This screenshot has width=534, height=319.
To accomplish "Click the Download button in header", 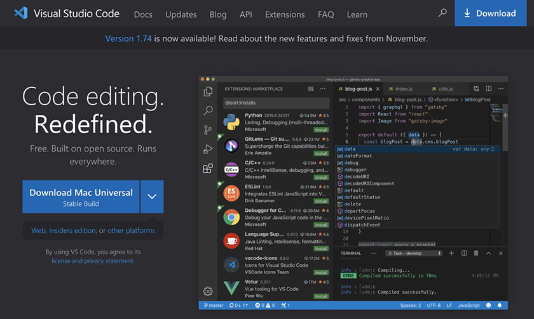I will (x=490, y=13).
